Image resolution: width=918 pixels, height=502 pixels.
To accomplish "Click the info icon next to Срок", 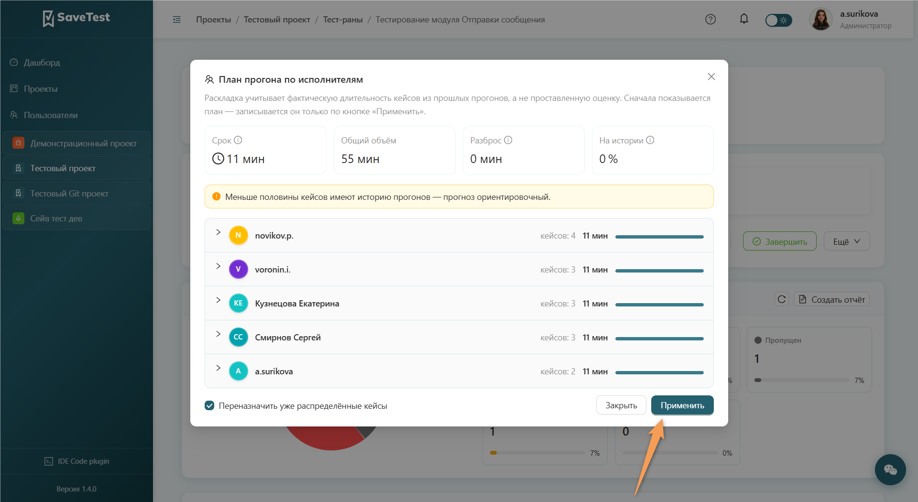I will [238, 140].
